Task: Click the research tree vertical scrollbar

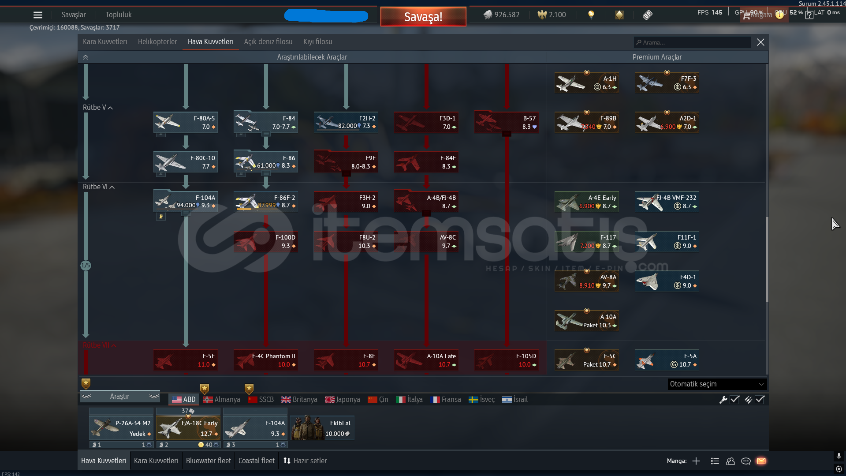Action: (x=767, y=259)
